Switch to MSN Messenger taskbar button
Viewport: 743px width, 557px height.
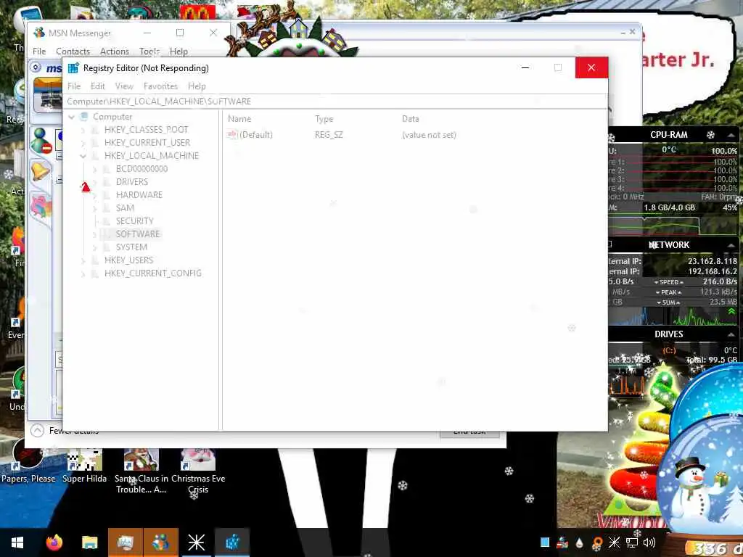161,542
